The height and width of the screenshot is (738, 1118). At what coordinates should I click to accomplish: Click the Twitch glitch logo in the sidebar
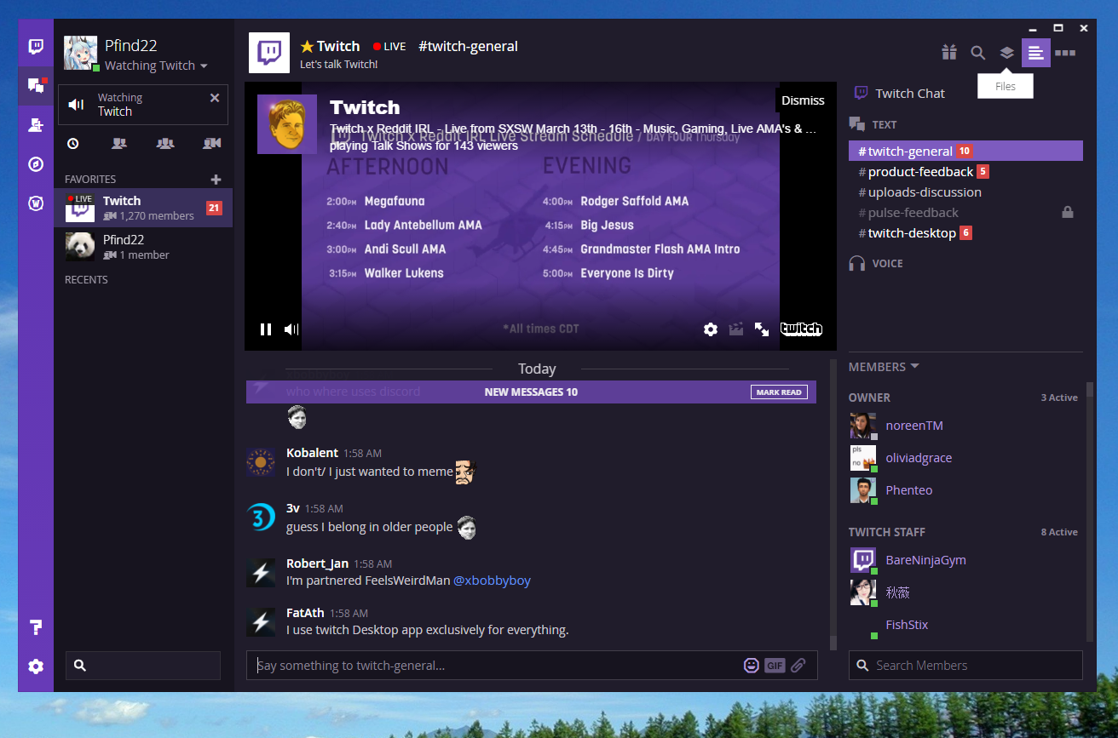point(35,45)
